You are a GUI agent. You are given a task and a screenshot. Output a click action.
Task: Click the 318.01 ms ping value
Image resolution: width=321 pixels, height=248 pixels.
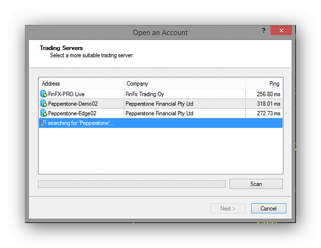pos(269,104)
